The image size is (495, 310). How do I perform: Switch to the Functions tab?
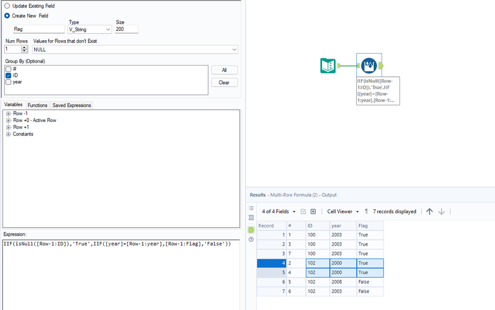(38, 105)
